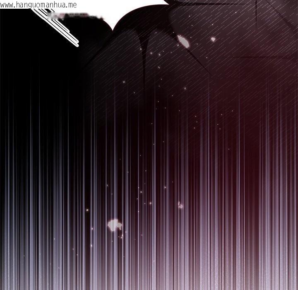The width and height of the screenshot is (298, 290).
Task: Click the large white petal near the top
Action: 182,41
